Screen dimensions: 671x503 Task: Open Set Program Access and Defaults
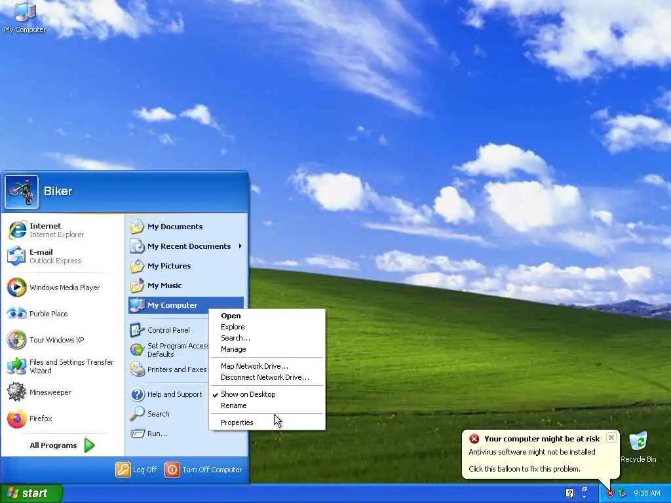coord(168,350)
